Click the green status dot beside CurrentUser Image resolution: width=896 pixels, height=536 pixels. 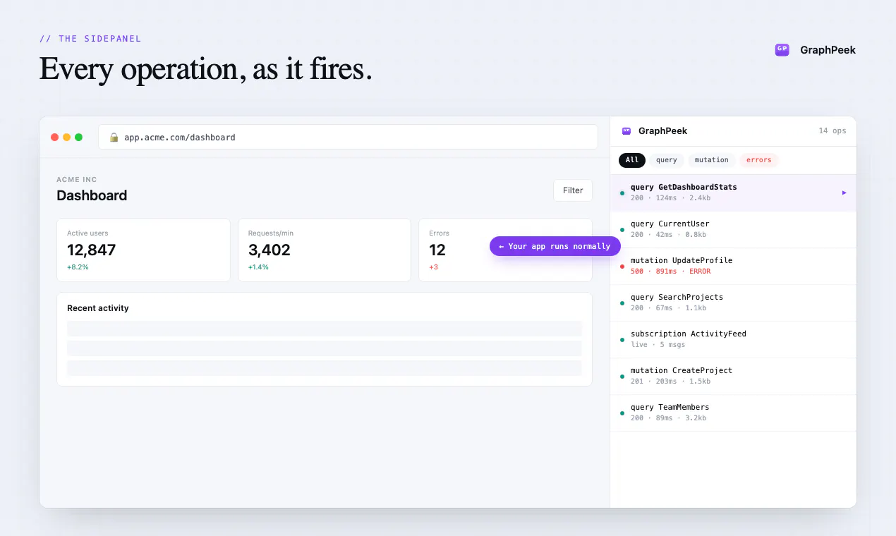click(622, 230)
